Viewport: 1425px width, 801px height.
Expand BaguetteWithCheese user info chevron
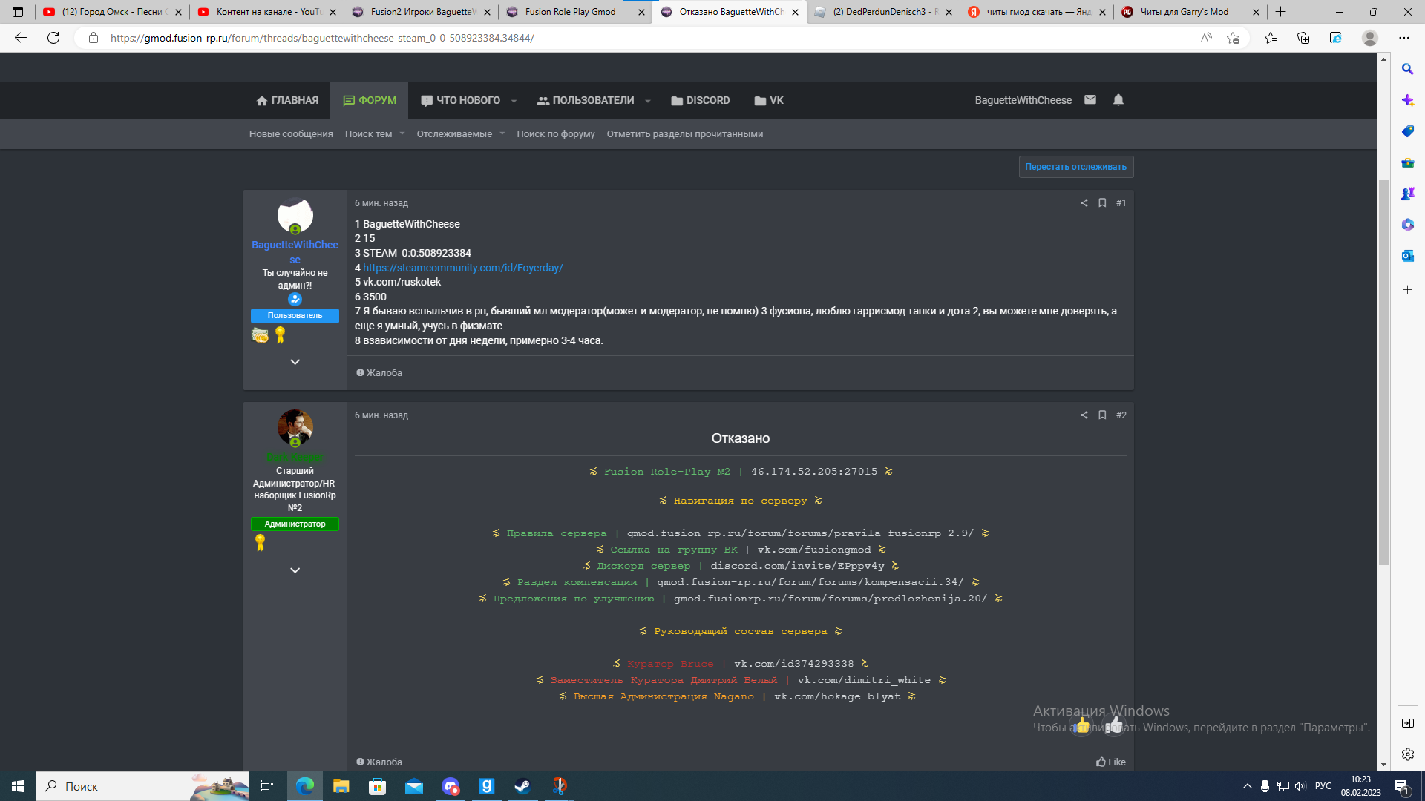[295, 362]
